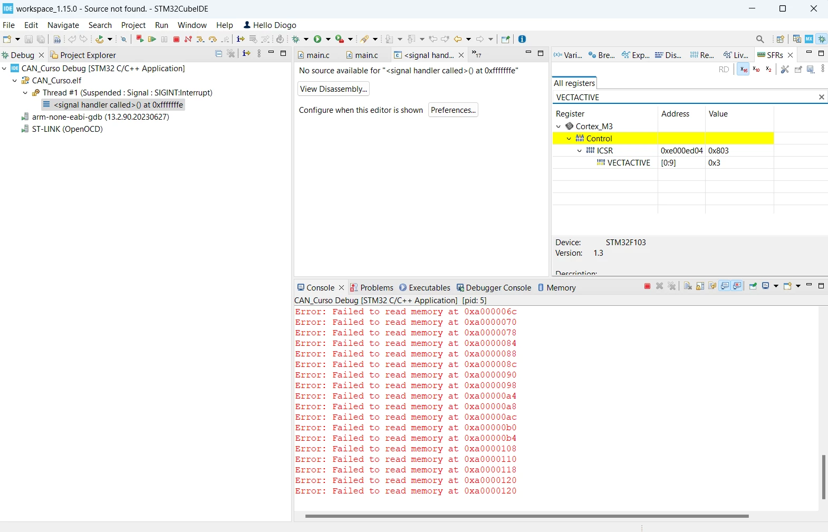Image resolution: width=828 pixels, height=532 pixels.
Task: Switch SFR values to decimal base
Action: click(x=756, y=69)
